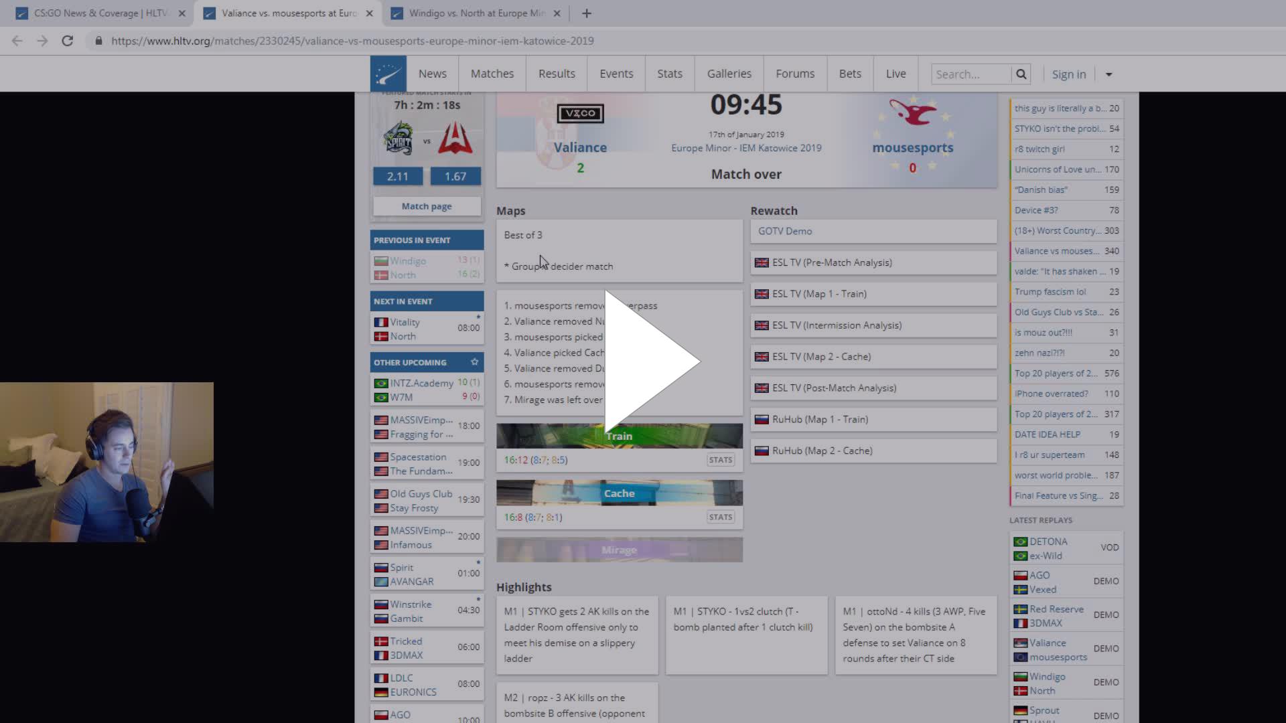Close the CS:GO News & Coverage tab
The width and height of the screenshot is (1286, 723).
pos(182,13)
